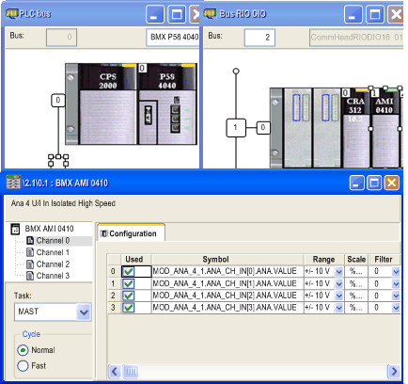This screenshot has width=408, height=384.
Task: Open Range dropdown for channel 2
Action: pos(338,296)
